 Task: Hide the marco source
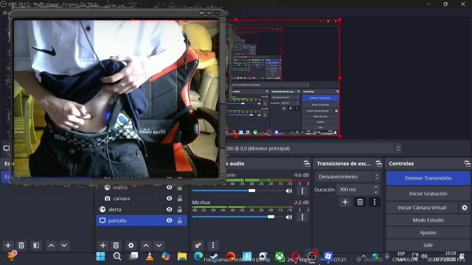pos(169,187)
